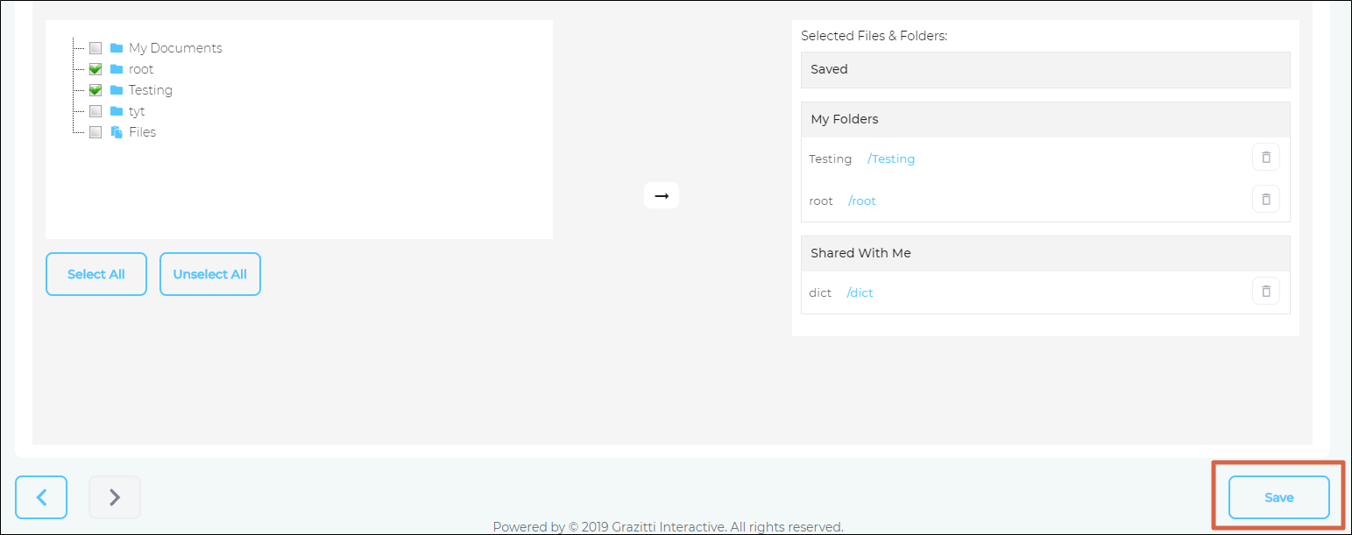Click the right arrow transfer button
Image resolution: width=1352 pixels, height=535 pixels.
pyautogui.click(x=661, y=196)
